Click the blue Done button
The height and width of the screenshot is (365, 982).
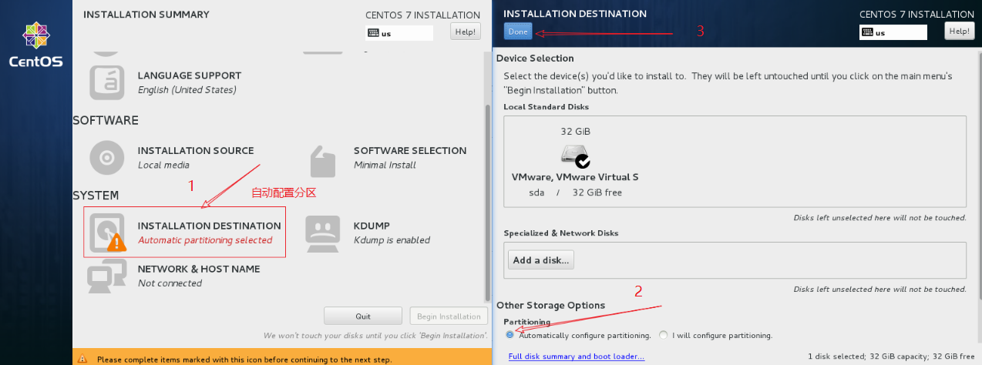pyautogui.click(x=517, y=32)
